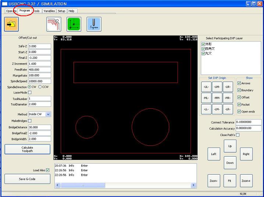Set DXF origin to lower-right (-LR-)
The width and height of the screenshot is (264, 197).
click(228, 109)
